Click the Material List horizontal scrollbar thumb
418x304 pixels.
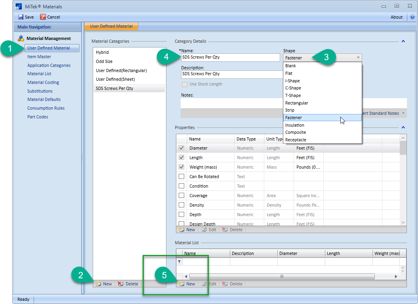[x=282, y=277]
